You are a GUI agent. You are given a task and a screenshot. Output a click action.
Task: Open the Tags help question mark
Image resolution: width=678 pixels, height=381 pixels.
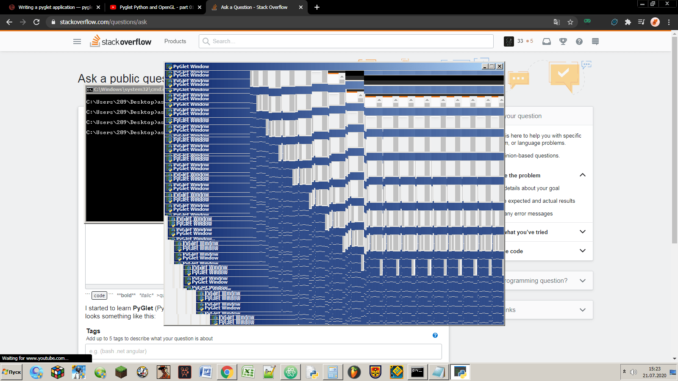[435, 335]
